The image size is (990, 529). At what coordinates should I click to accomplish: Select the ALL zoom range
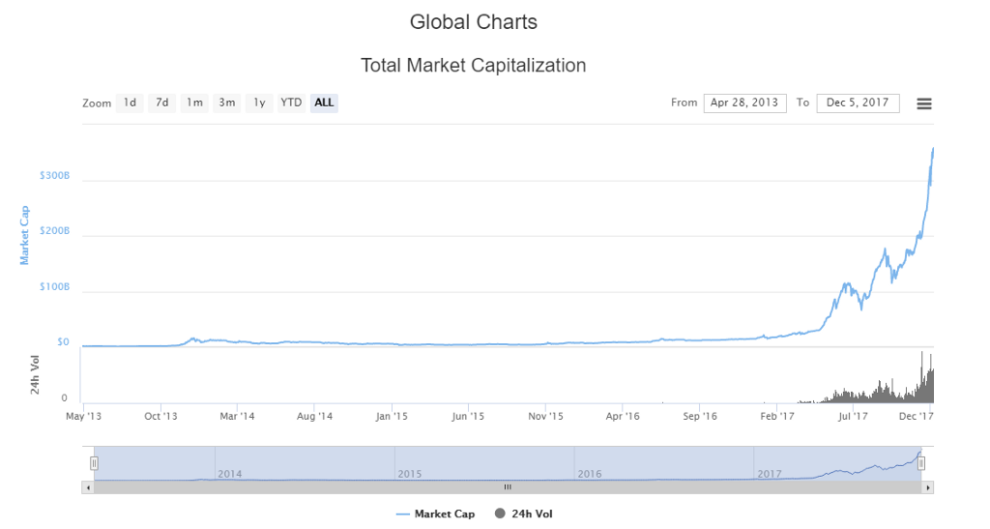[324, 103]
